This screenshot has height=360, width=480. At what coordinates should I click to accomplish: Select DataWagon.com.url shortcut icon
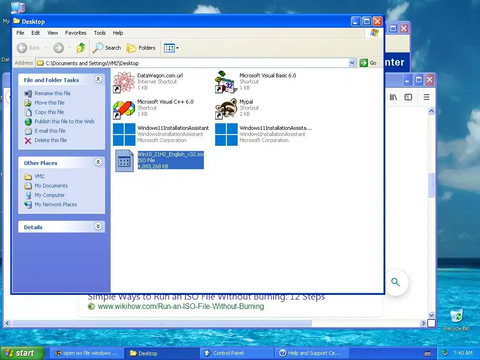(124, 82)
